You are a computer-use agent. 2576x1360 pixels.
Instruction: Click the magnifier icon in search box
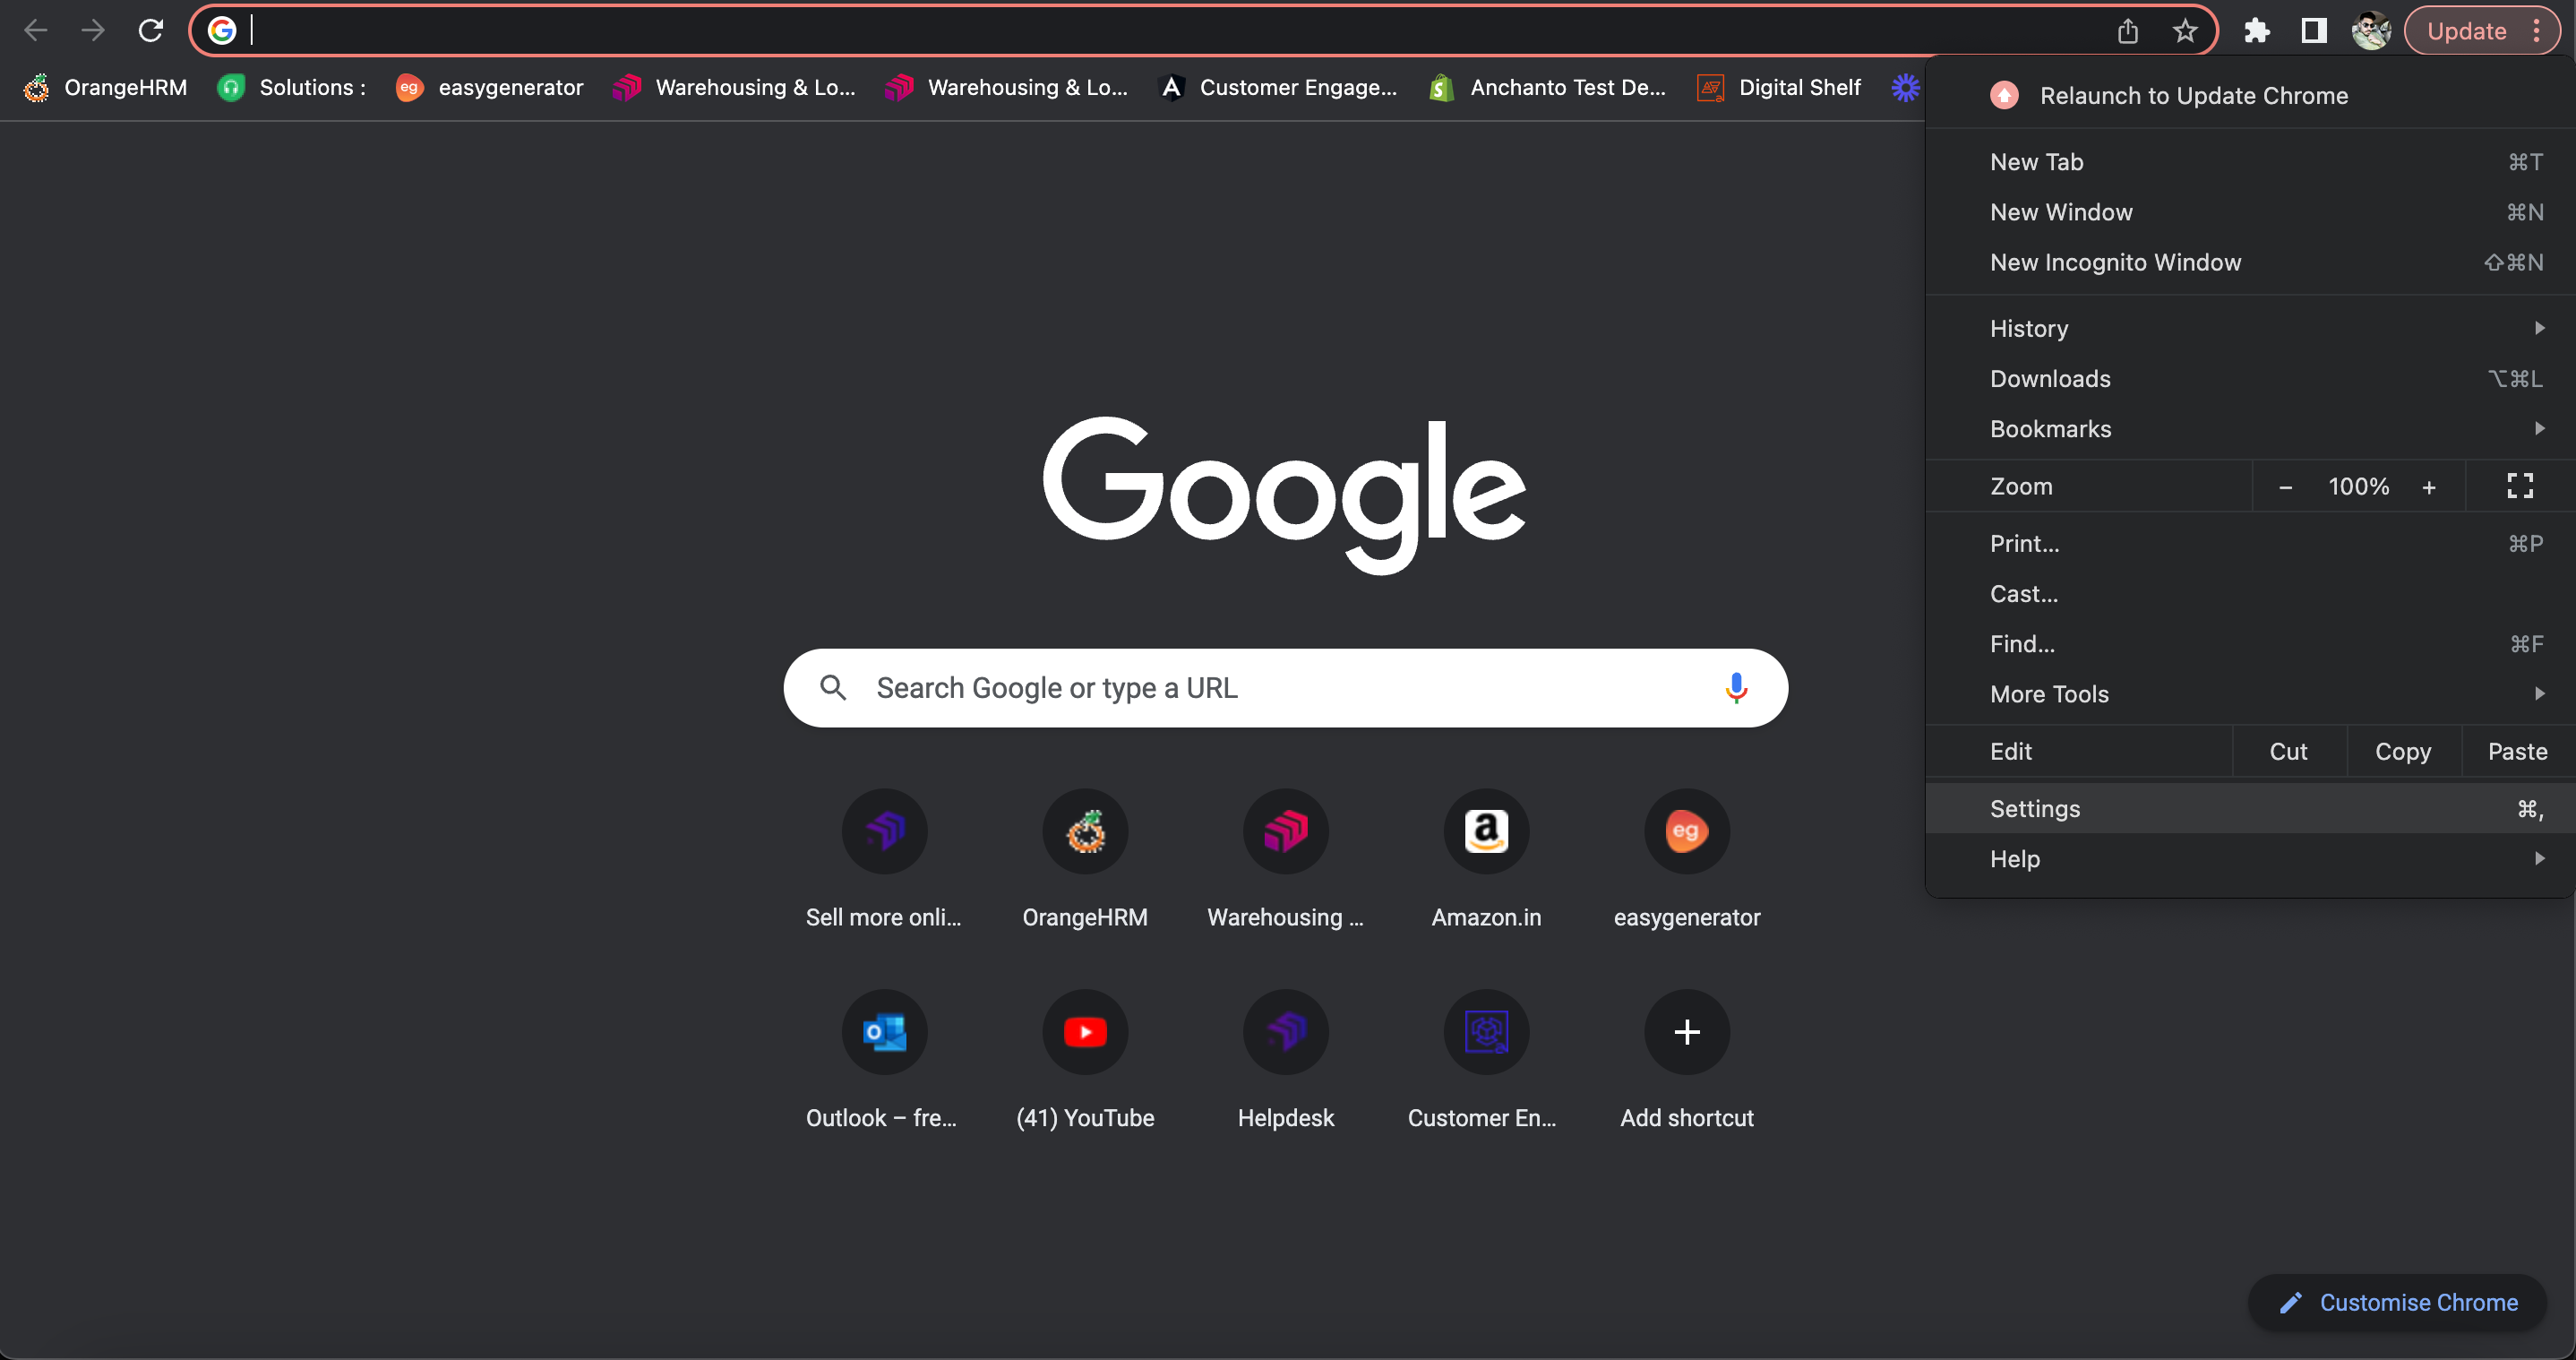833,688
